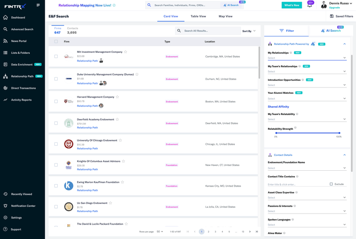Image resolution: width=356 pixels, height=239 pixels.
Task: Check Deerfield Academy Endowment row
Action: (56, 123)
